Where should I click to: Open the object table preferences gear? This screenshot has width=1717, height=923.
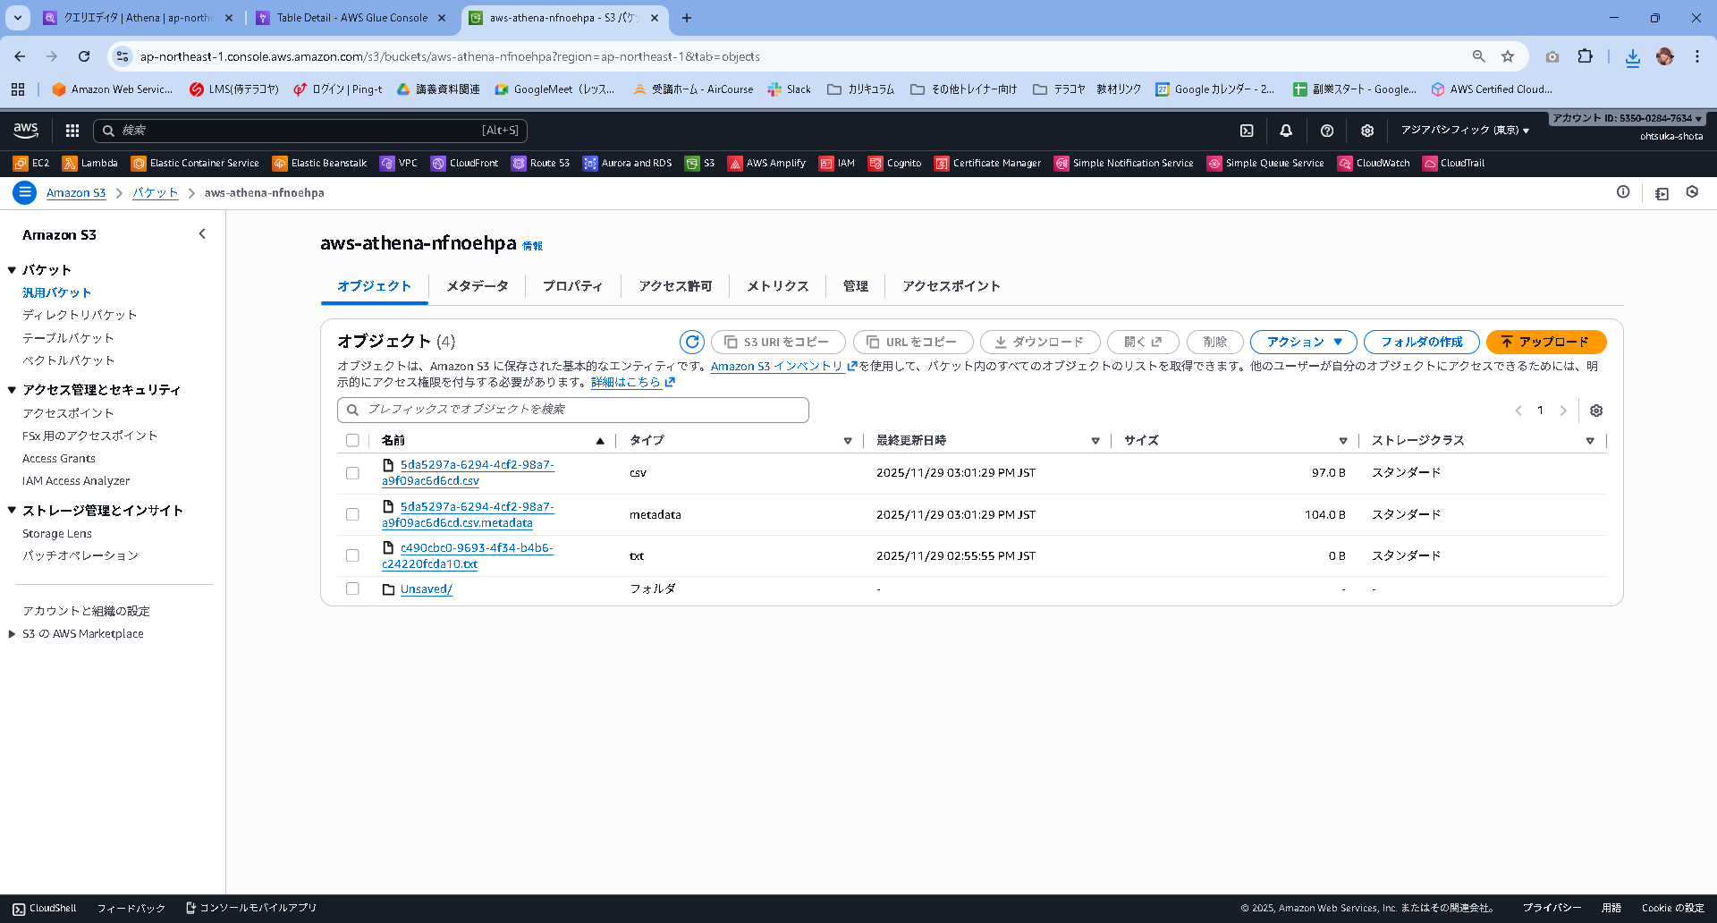pyautogui.click(x=1596, y=411)
